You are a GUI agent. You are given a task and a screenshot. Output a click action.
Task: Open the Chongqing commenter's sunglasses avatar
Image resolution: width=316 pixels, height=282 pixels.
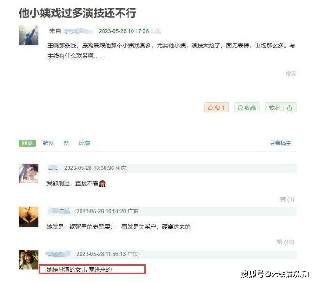click(29, 174)
